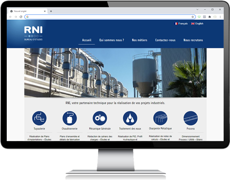This screenshot has height=180, width=230.
Task: Switch site language to Français
Action: click(x=181, y=24)
